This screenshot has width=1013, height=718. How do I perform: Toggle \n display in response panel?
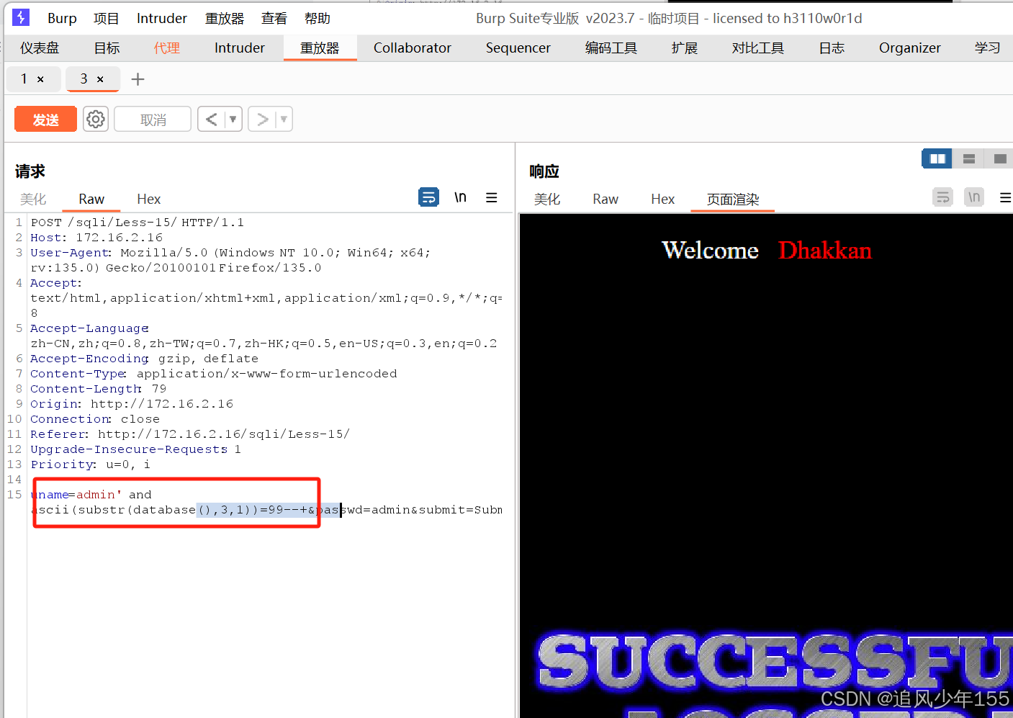pyautogui.click(x=974, y=197)
